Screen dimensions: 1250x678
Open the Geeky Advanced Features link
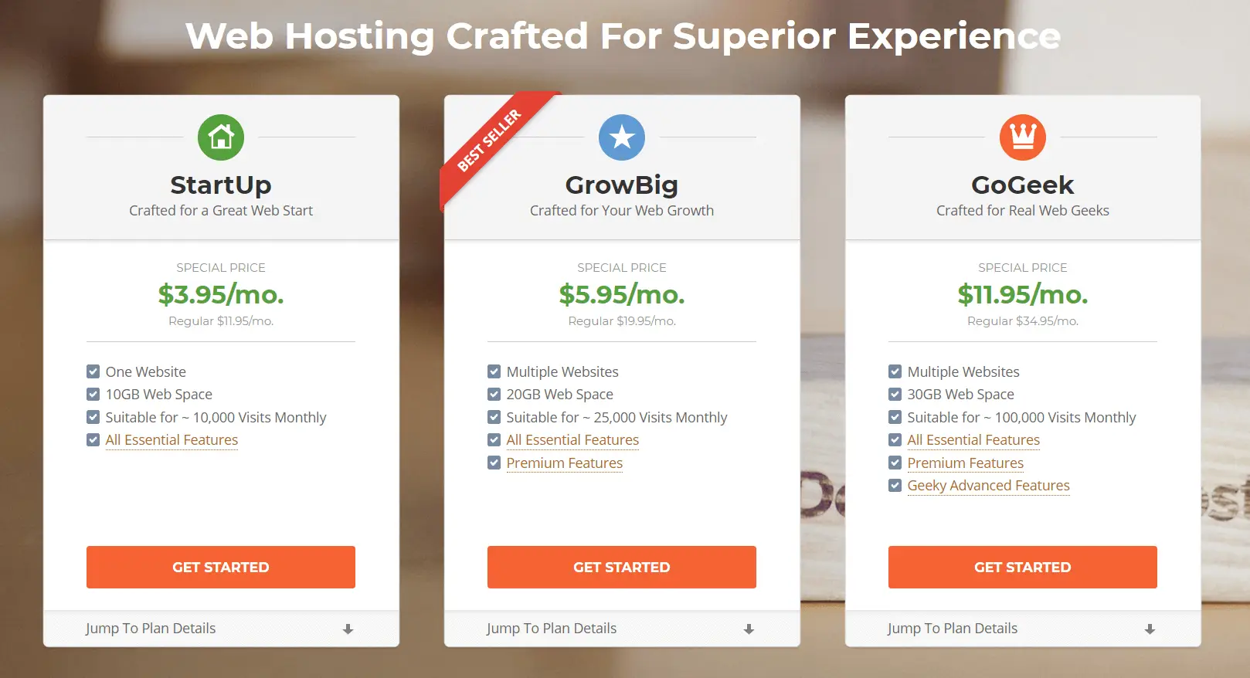(x=988, y=485)
